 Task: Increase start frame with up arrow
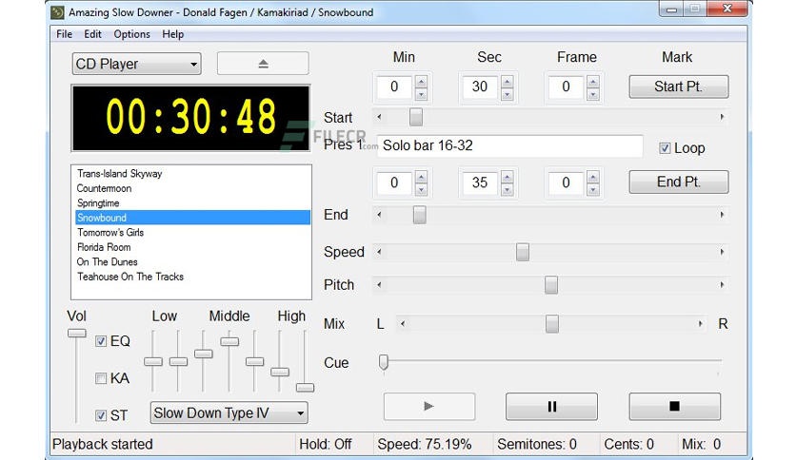point(592,81)
